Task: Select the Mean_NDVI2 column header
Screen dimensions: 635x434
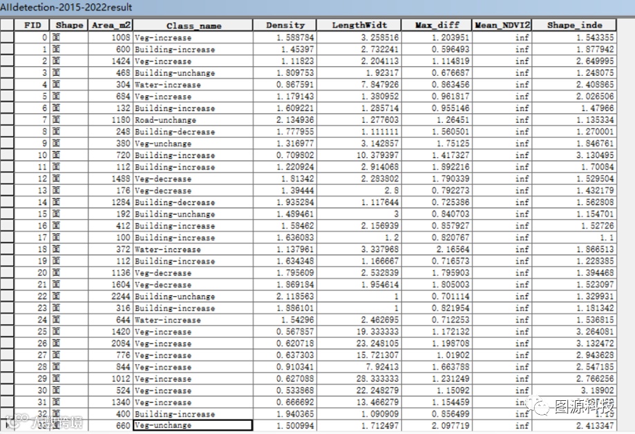Action: click(502, 25)
